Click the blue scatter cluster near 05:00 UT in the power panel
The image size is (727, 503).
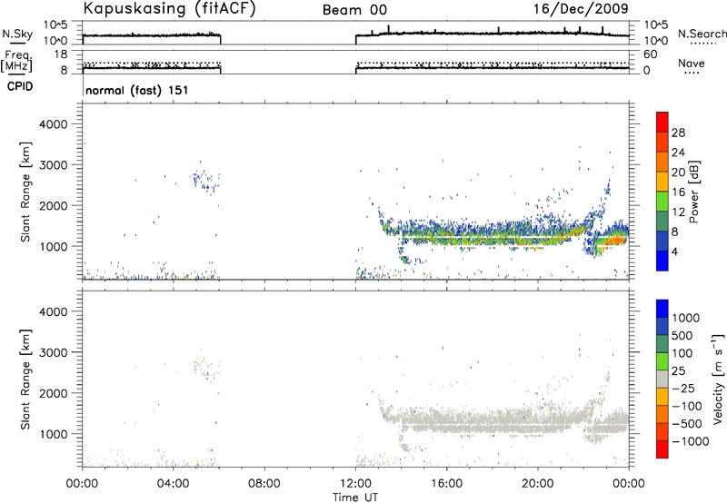pos(205,181)
